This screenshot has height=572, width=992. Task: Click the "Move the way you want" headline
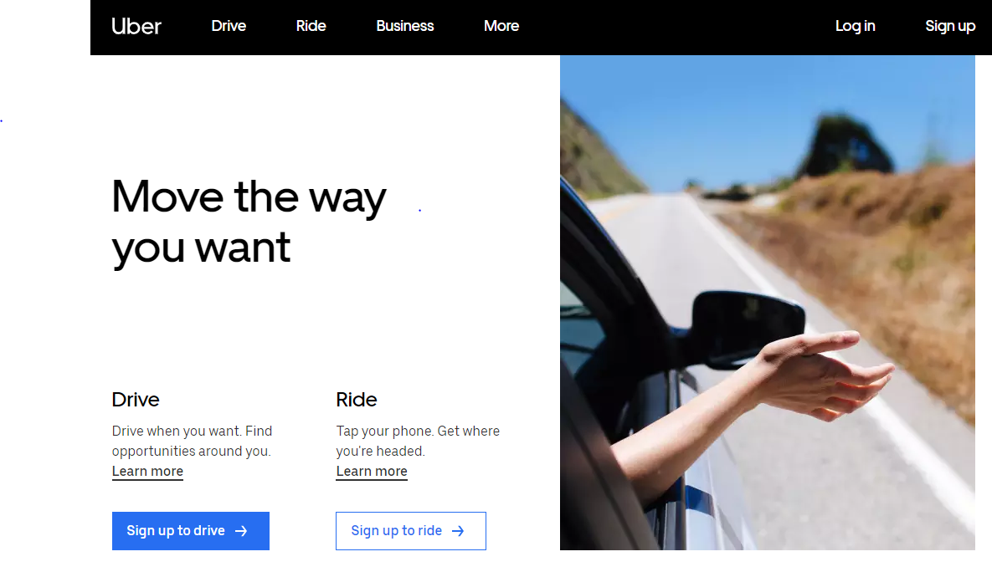click(249, 222)
